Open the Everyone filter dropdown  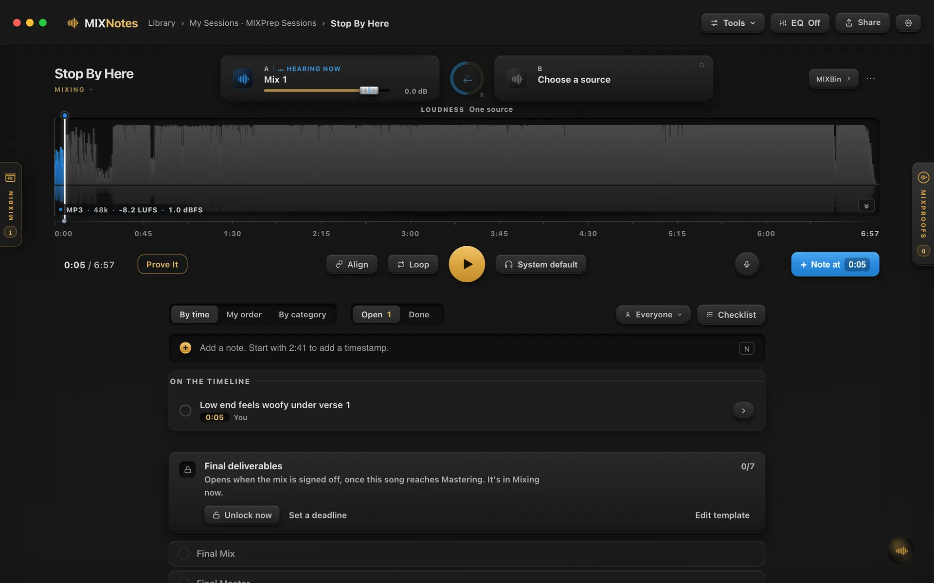tap(653, 315)
